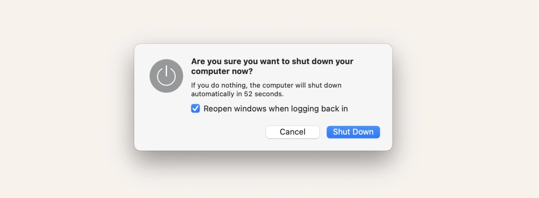Click empty dialog space below the power icon
The width and height of the screenshot is (539, 198).
(166, 121)
